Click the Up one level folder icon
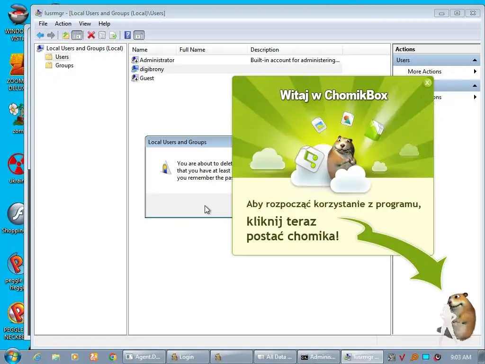 pos(65,35)
